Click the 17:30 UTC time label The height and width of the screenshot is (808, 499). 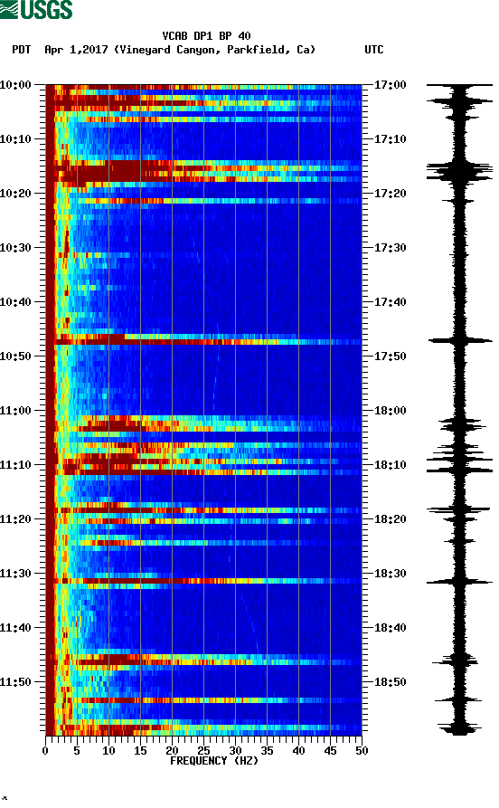[x=390, y=247]
